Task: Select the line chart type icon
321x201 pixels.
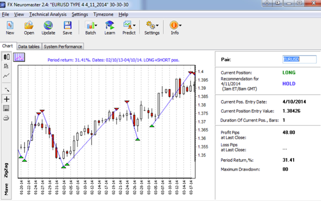Action: tap(6, 76)
